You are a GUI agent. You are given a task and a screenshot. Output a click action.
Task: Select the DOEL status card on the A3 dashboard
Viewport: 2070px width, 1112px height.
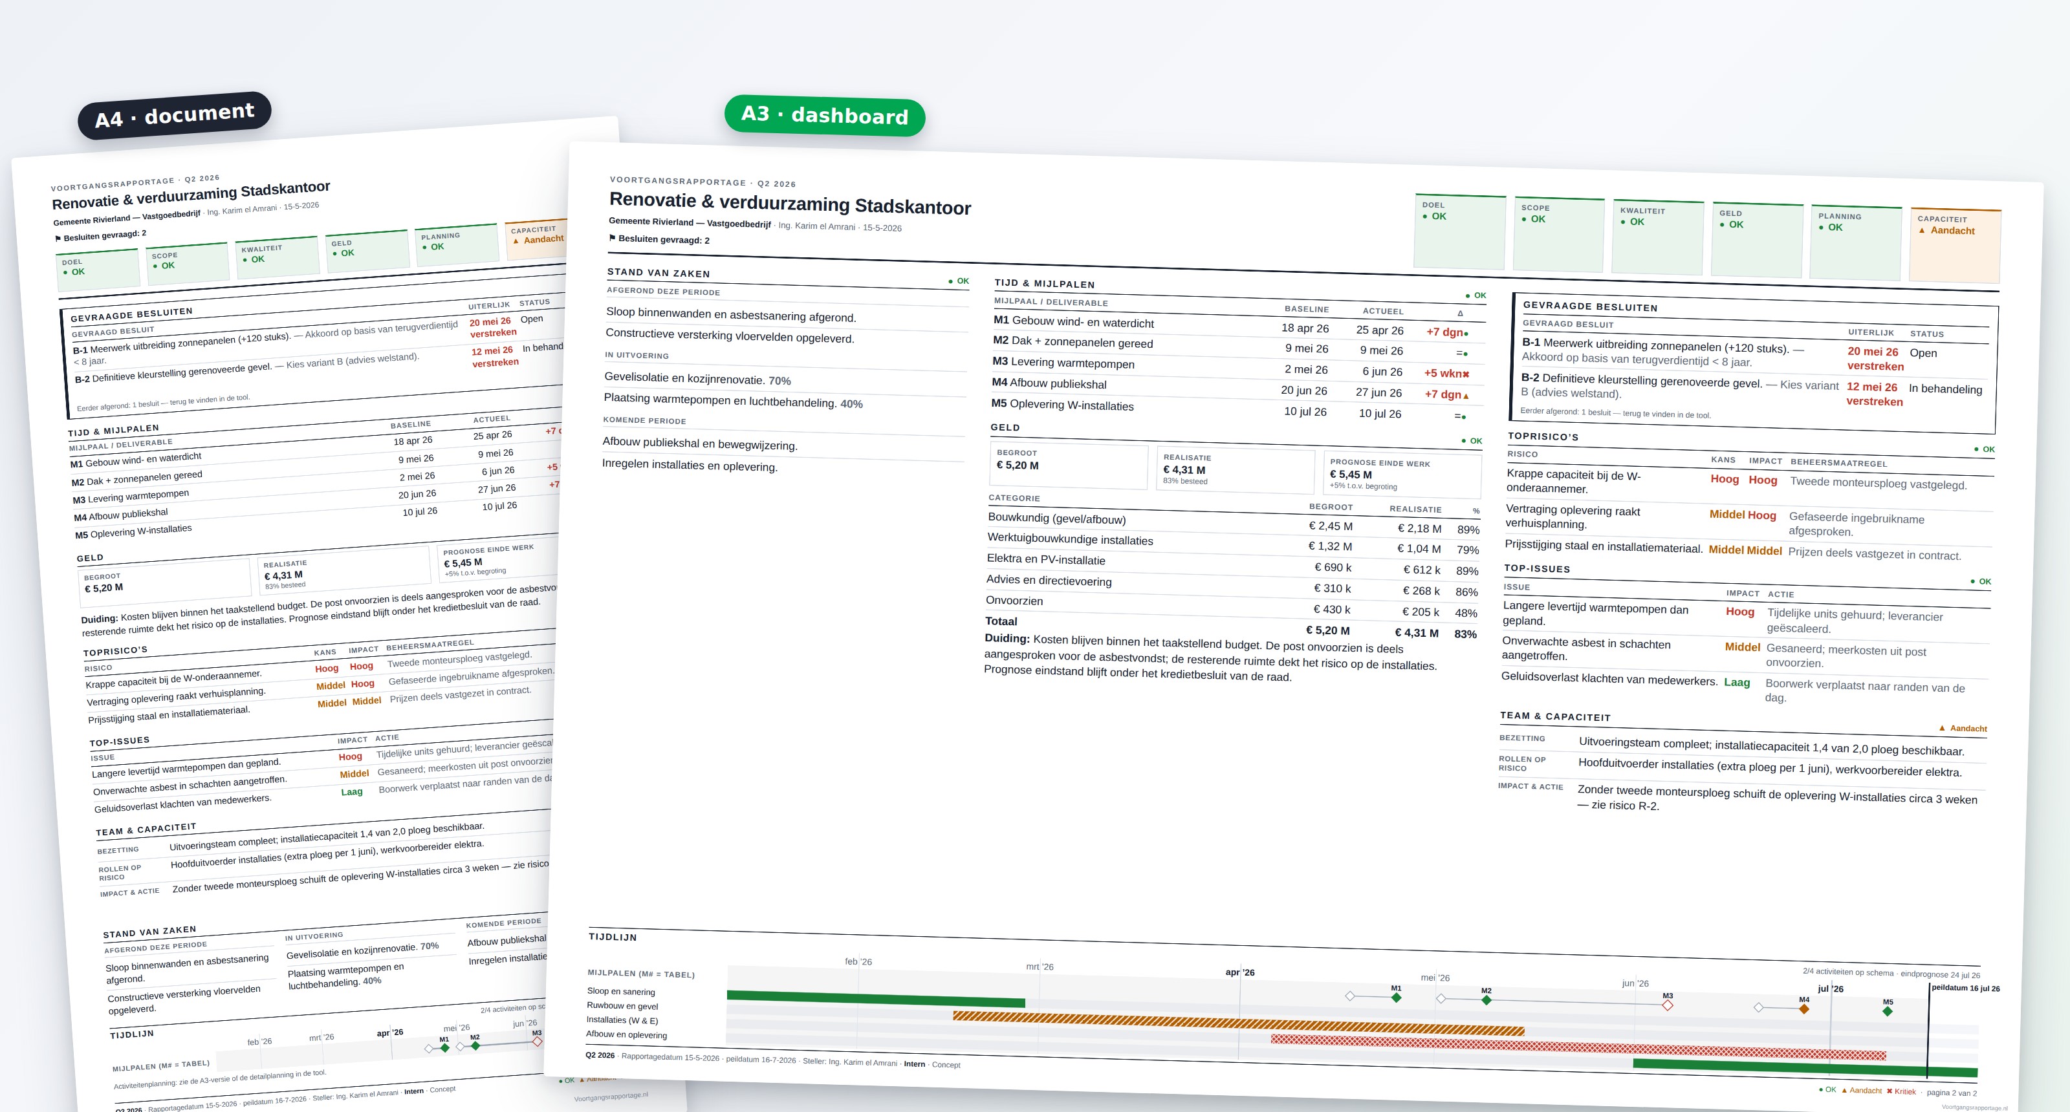tap(1459, 232)
